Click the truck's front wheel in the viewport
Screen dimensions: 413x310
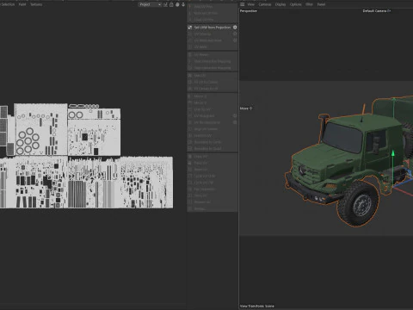point(359,204)
